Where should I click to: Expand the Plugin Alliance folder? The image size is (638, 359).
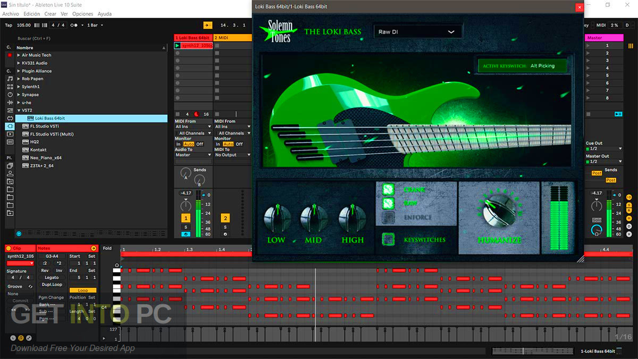pyautogui.click(x=19, y=71)
